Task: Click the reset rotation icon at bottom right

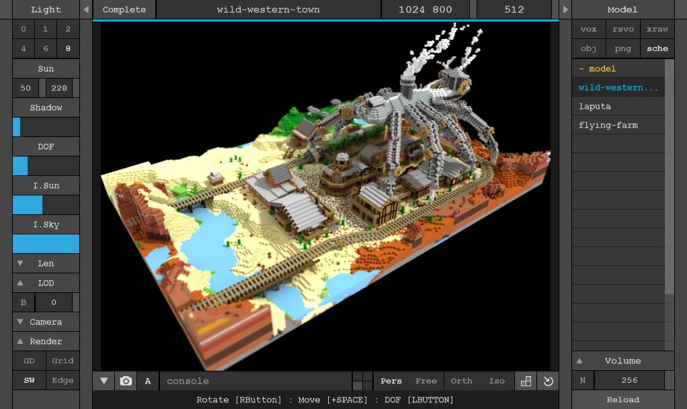Action: coord(547,381)
